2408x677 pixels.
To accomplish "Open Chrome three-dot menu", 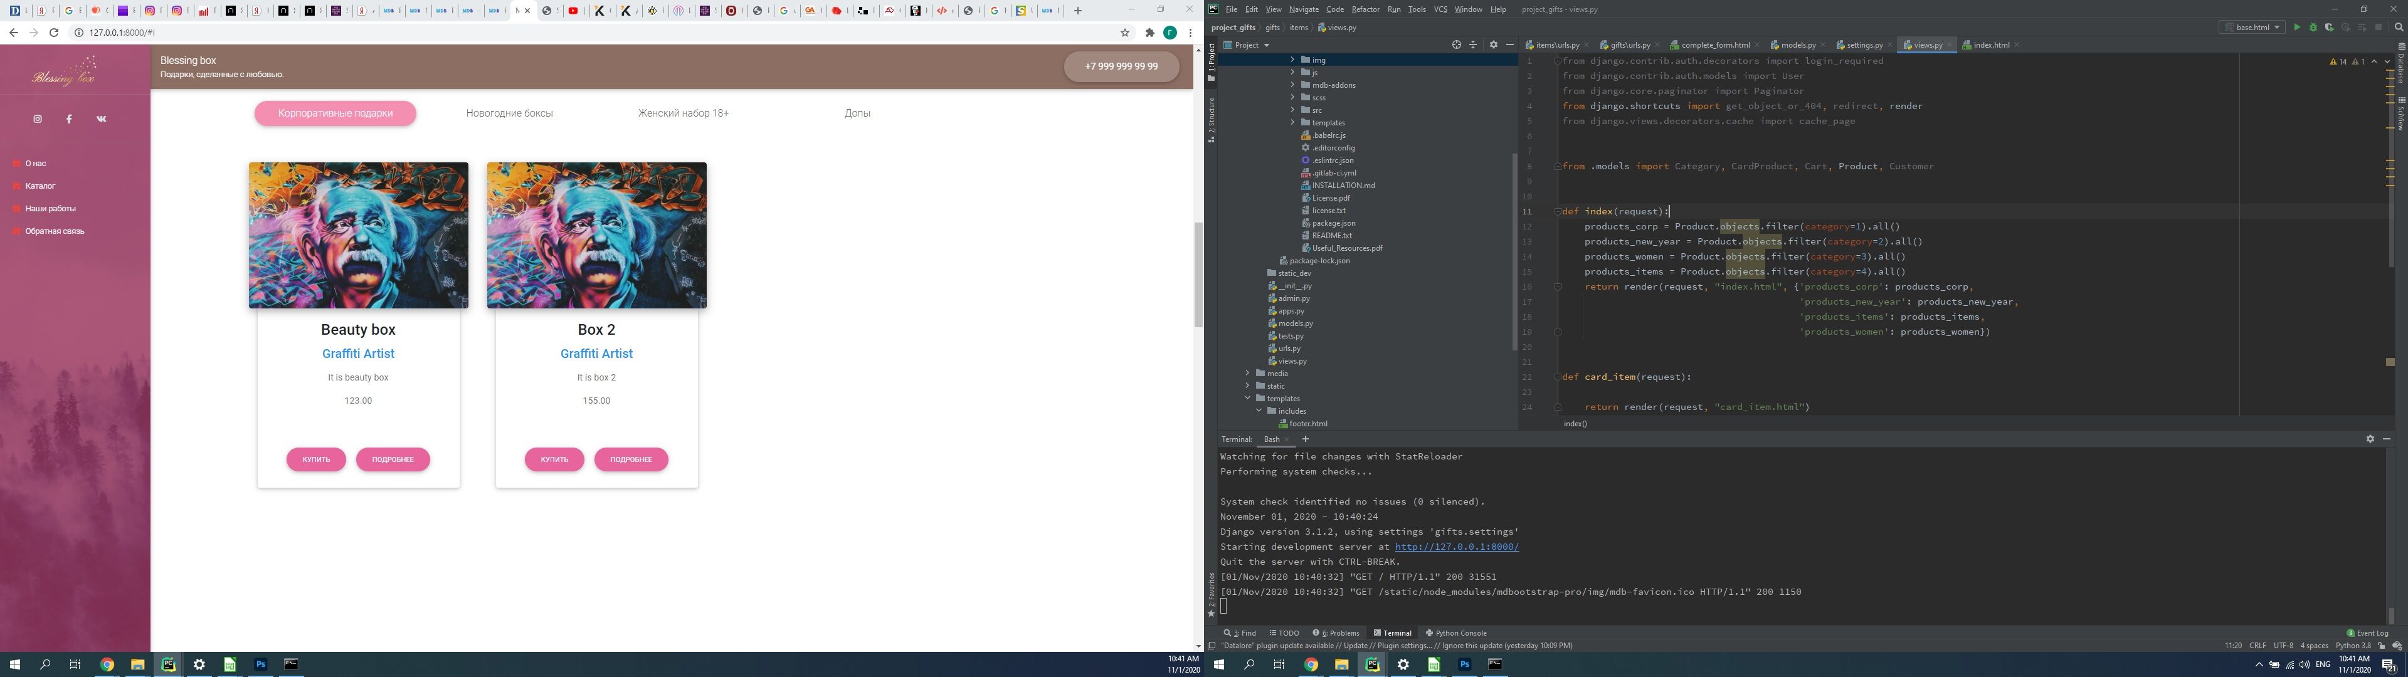I will (1190, 33).
